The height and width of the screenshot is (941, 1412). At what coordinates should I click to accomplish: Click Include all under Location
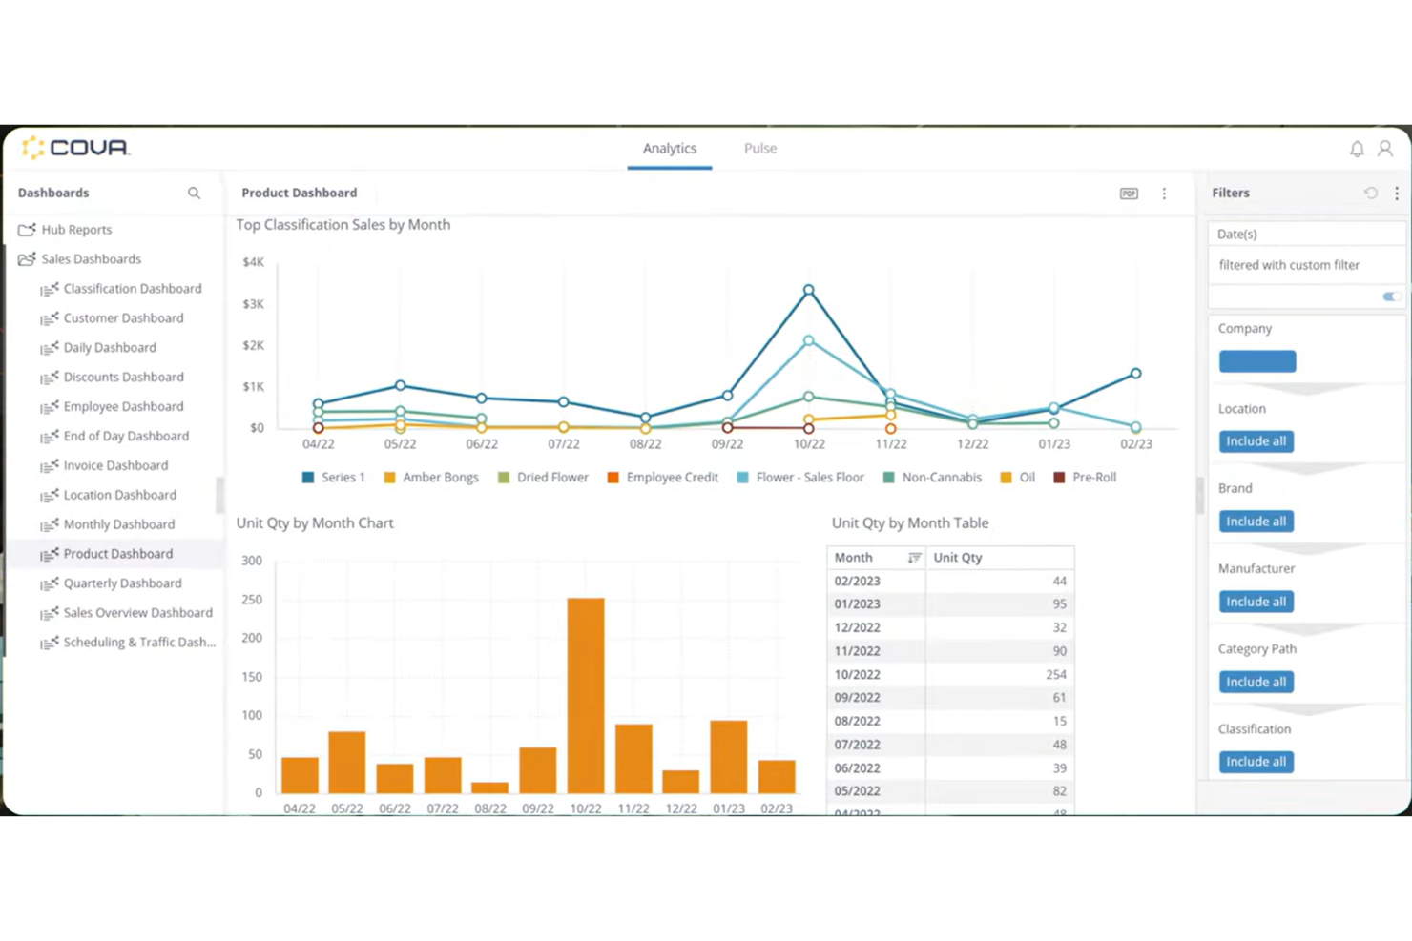point(1256,441)
